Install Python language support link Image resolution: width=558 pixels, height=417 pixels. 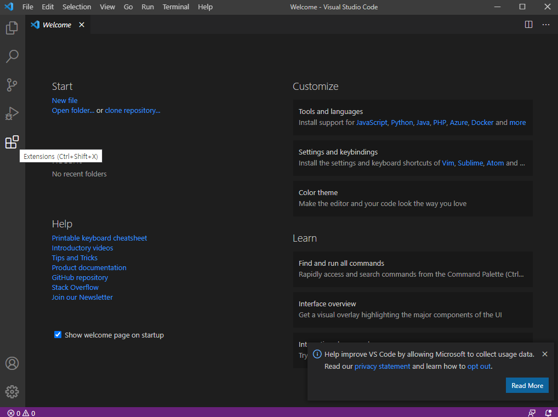pyautogui.click(x=402, y=122)
